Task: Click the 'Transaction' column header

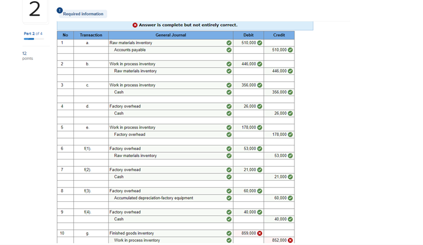Action: [91, 35]
